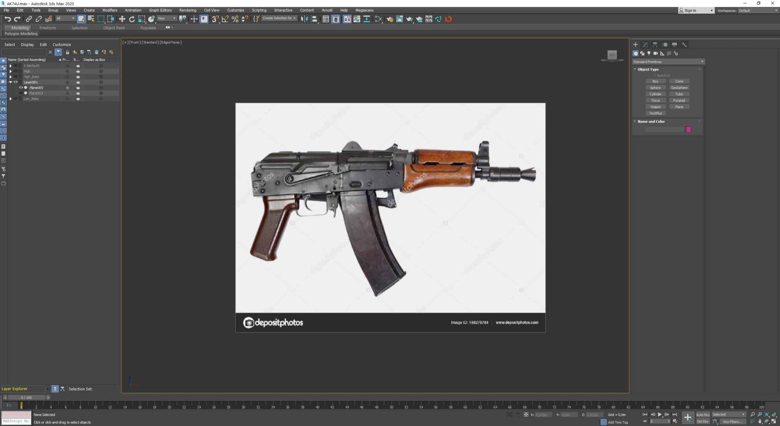Open the Modify panel tab icon

click(645, 45)
